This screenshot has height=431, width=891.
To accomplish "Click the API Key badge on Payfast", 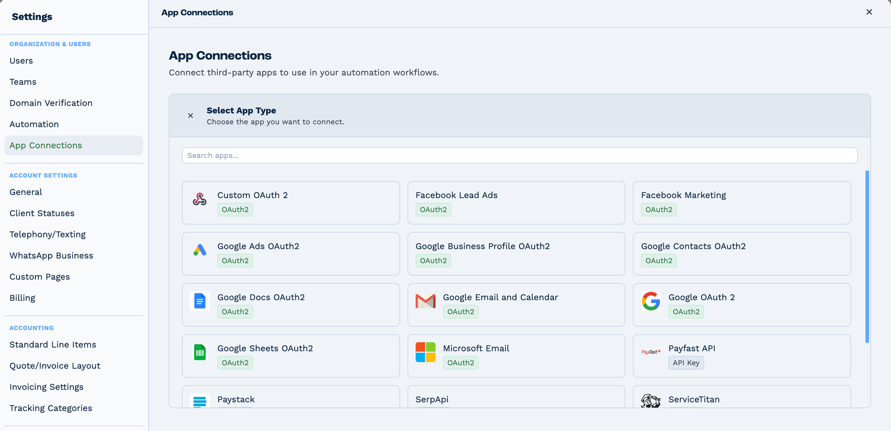I will [686, 363].
